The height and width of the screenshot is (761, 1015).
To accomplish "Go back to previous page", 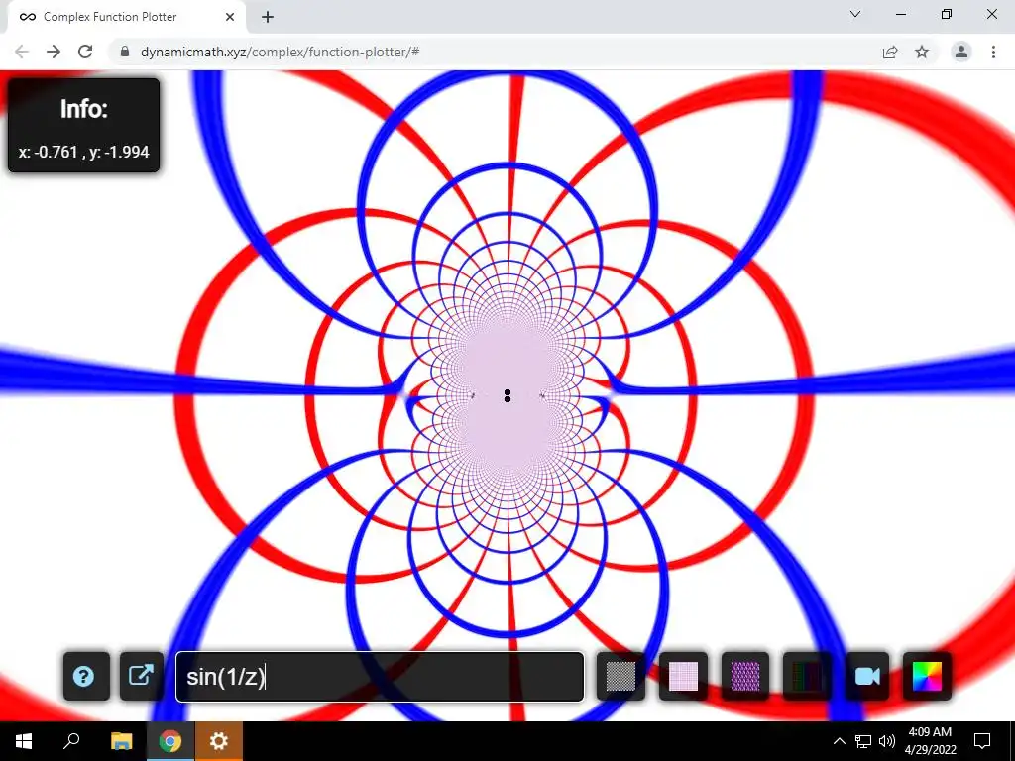I will click(x=22, y=52).
